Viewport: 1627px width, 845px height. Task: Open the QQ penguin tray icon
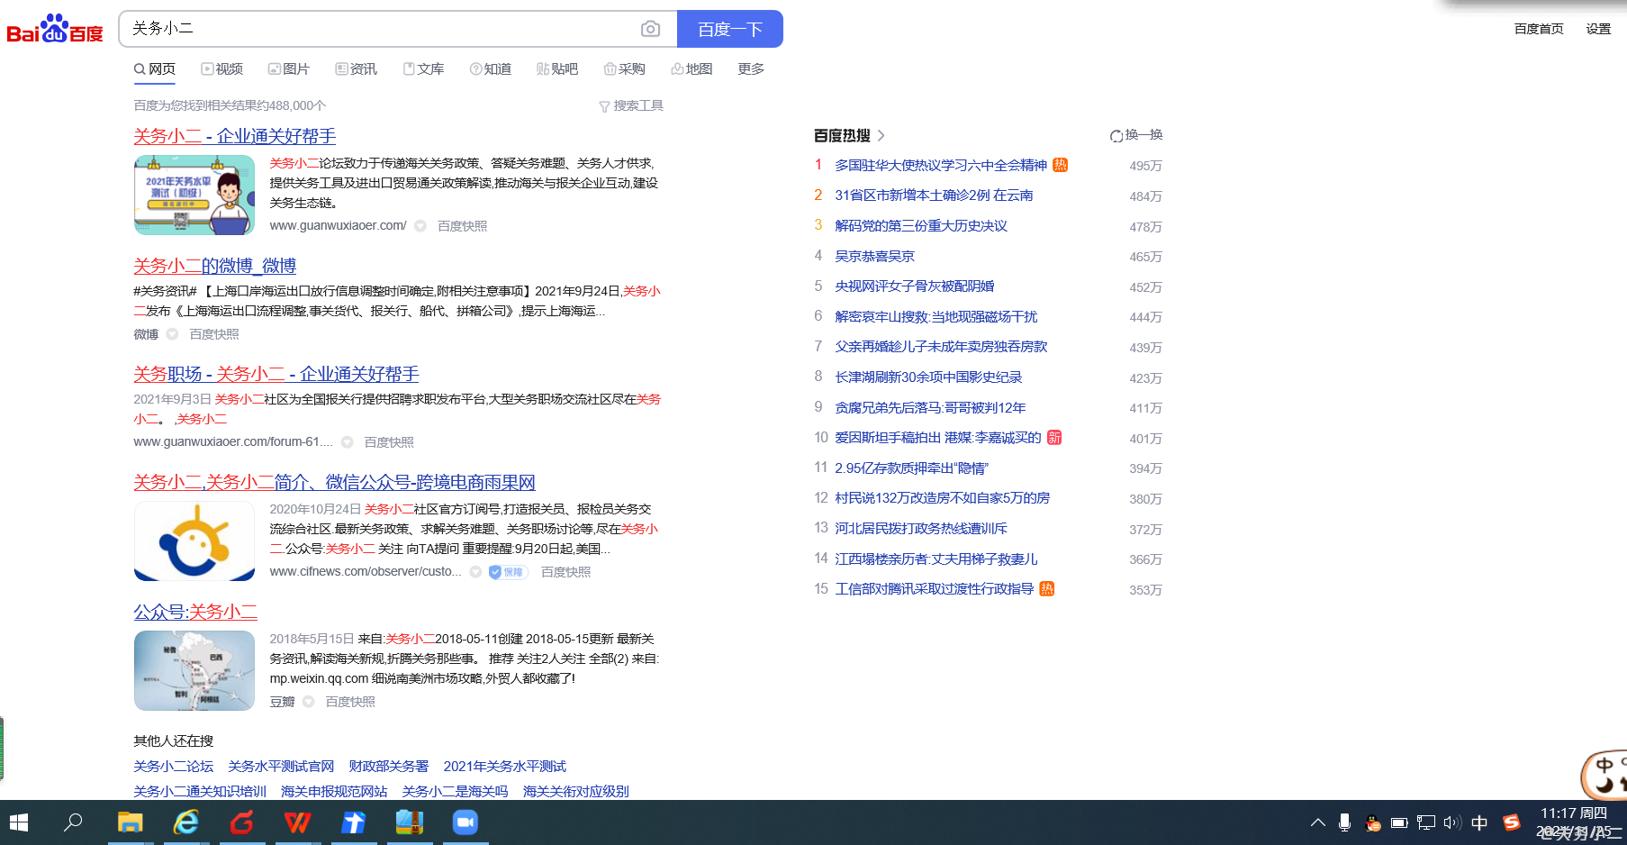tap(1372, 822)
